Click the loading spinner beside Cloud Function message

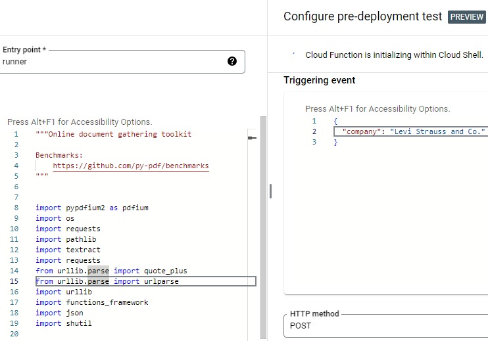coord(293,54)
